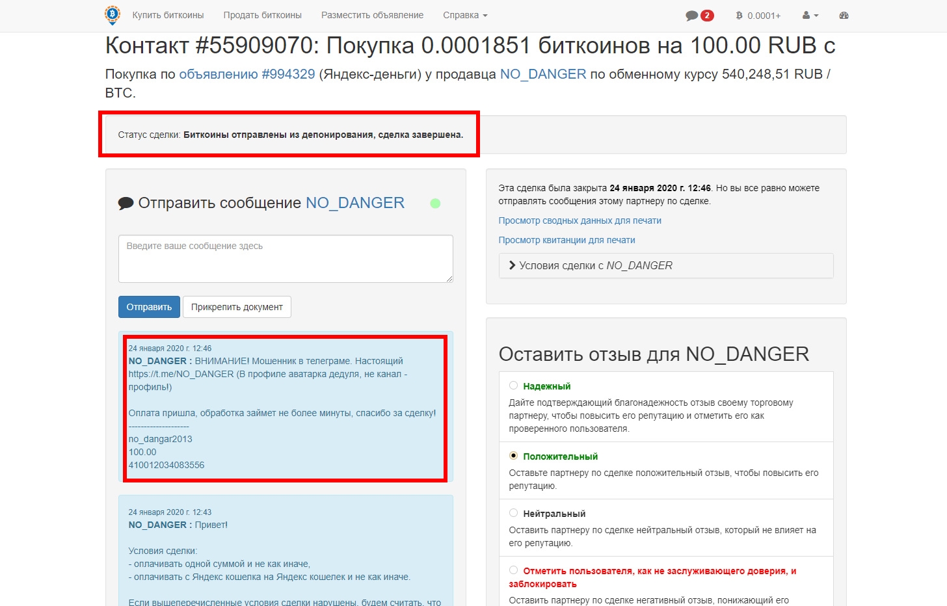This screenshot has width=947, height=606.
Task: Open the LocalBitcoins logo home link
Action: pos(113,15)
